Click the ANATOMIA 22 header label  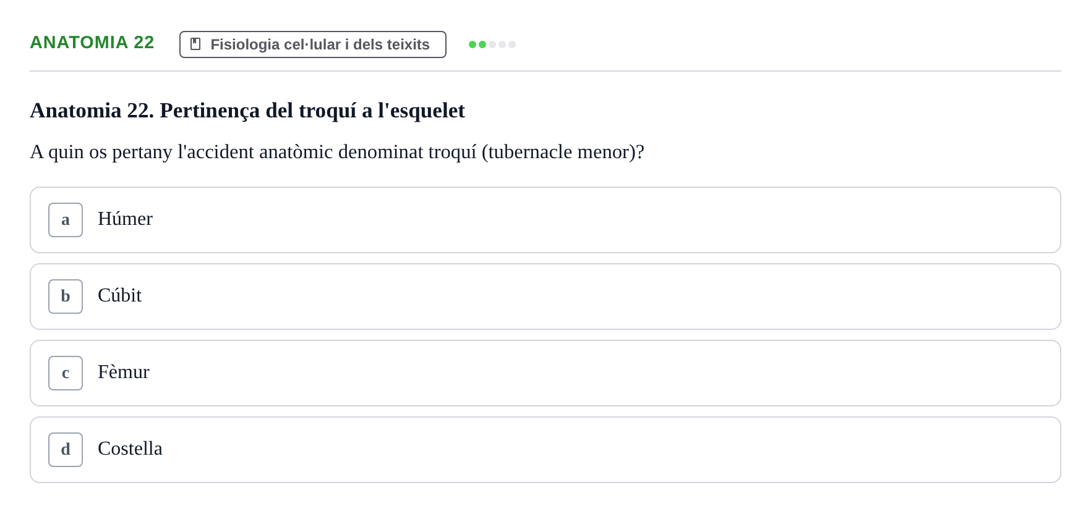[92, 42]
